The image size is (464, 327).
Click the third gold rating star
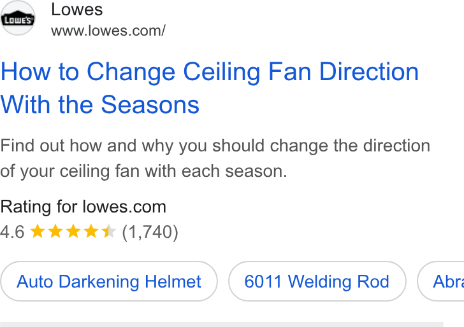pyautogui.click(x=73, y=231)
